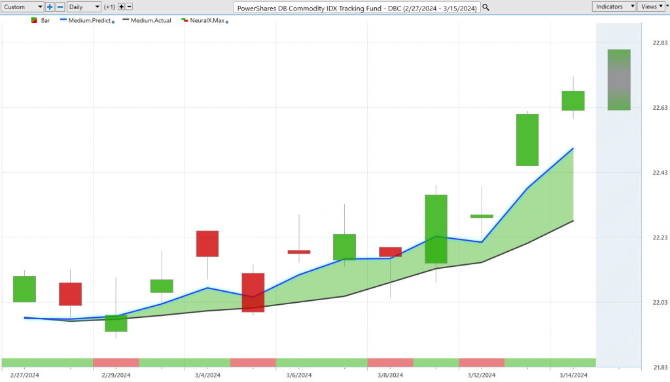This screenshot has height=382, width=670.
Task: Click the blue Medium.Predict legend line marker
Action: point(63,20)
